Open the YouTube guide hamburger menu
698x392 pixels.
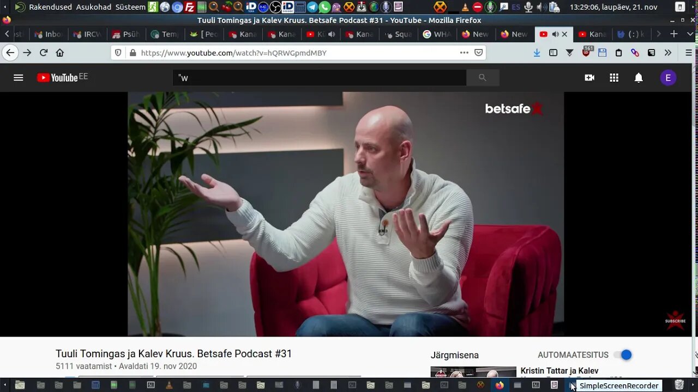tap(19, 77)
